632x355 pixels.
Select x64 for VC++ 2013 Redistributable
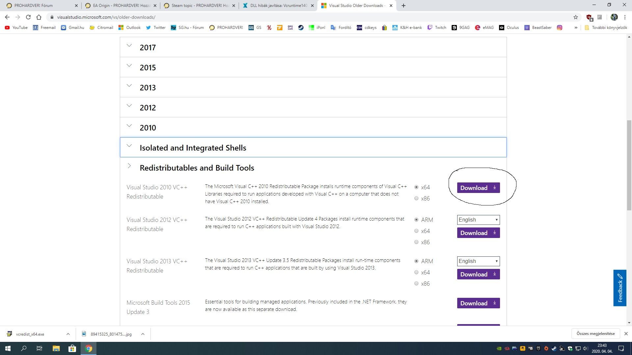point(416,272)
